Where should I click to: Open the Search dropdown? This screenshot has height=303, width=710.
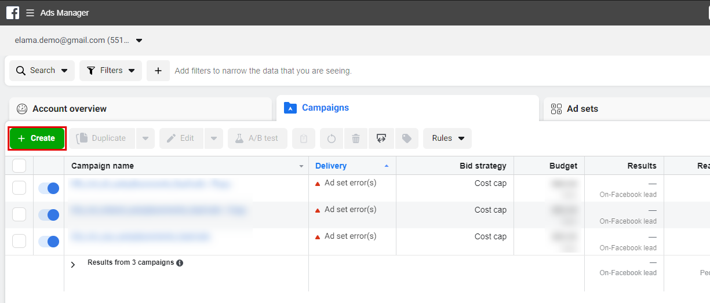42,71
